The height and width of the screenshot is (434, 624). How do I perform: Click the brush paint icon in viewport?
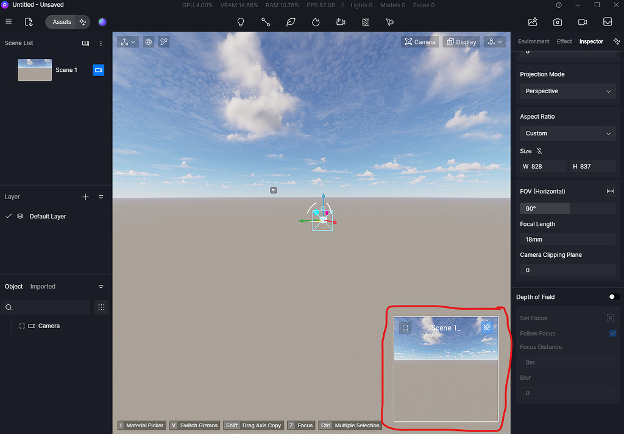click(164, 42)
